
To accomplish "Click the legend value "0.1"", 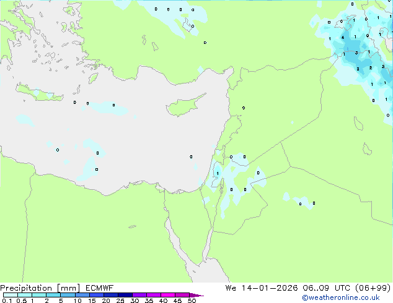I will pos(7,301).
